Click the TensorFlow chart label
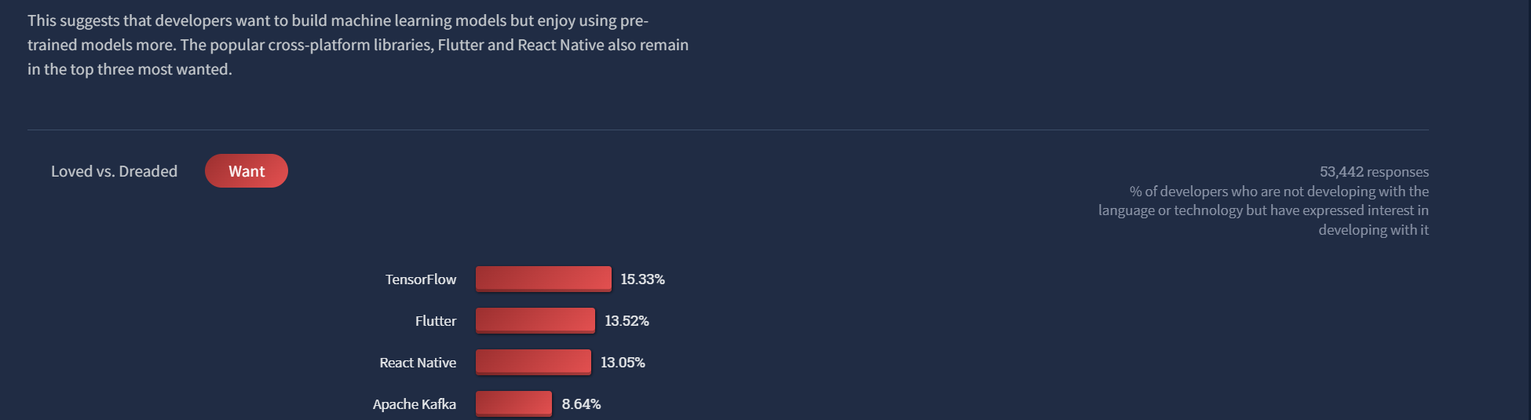Viewport: 1531px width, 420px height. tap(421, 279)
